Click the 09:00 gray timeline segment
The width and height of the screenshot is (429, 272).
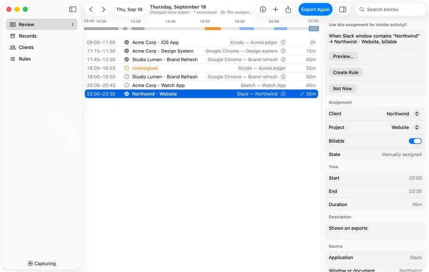pyautogui.click(x=101, y=29)
